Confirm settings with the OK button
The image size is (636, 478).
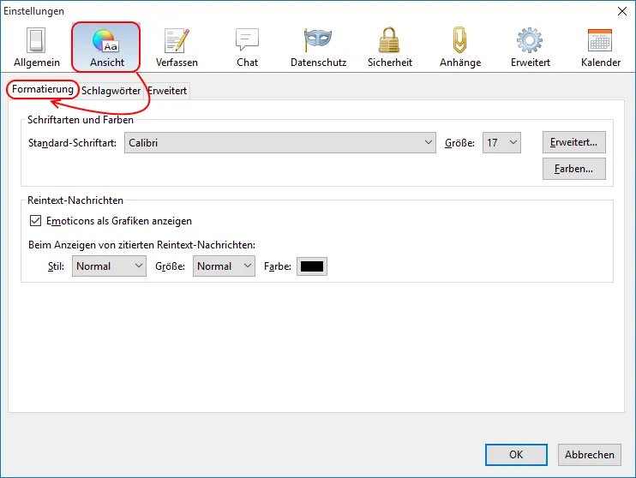point(516,455)
